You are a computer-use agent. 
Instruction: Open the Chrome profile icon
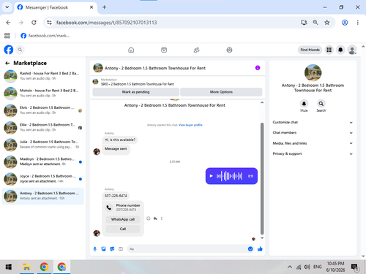[345, 23]
